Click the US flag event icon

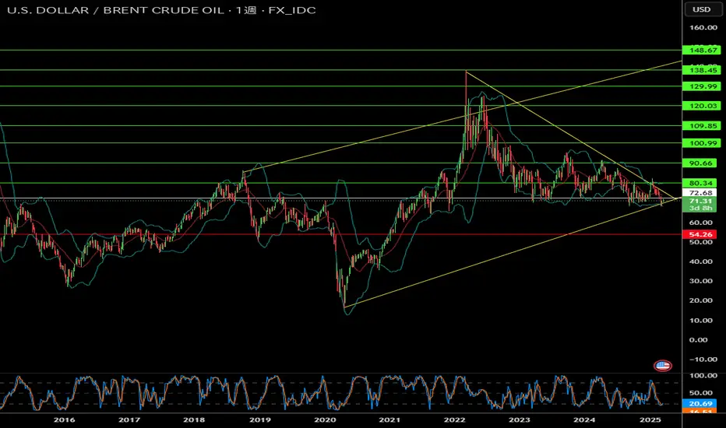pyautogui.click(x=663, y=366)
